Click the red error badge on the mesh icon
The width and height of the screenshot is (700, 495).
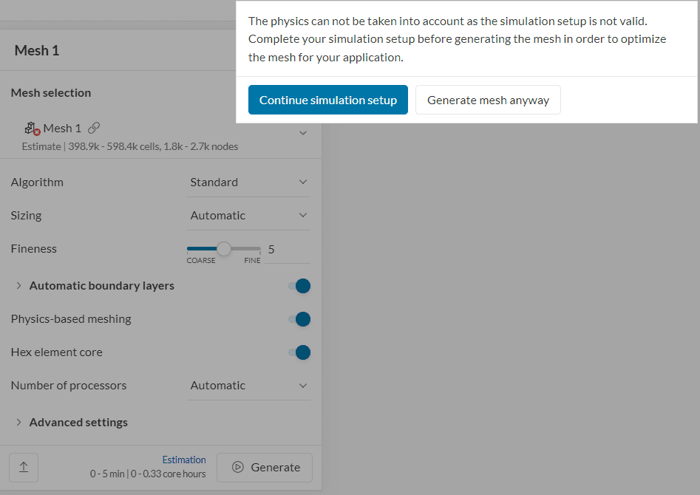click(38, 132)
